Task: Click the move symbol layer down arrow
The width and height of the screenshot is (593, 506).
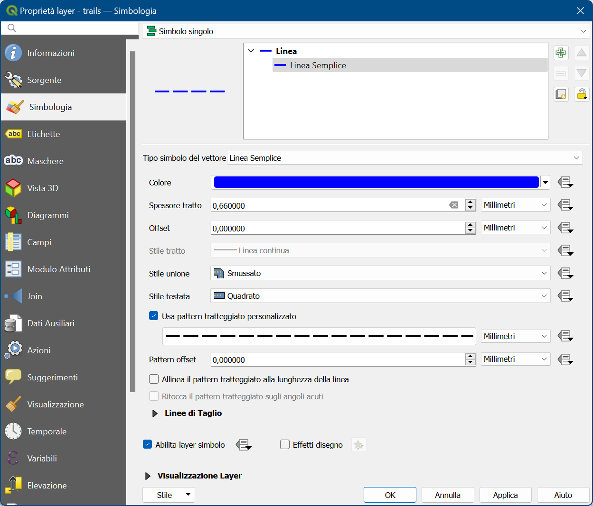Action: pos(582,74)
